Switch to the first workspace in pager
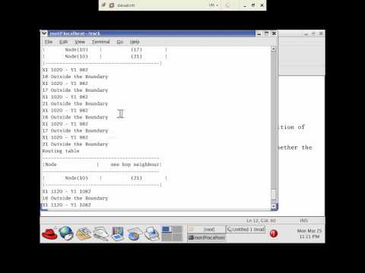This screenshot has width=365, height=273. tap(167, 229)
